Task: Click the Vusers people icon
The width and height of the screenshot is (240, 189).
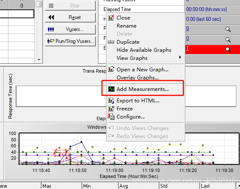Action: 51,29
